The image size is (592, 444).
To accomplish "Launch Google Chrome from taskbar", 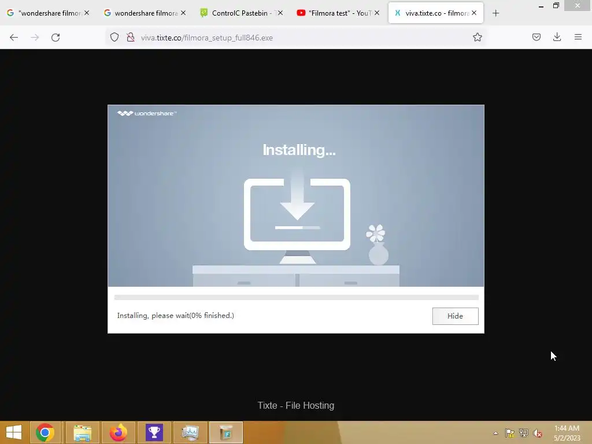I will point(45,432).
